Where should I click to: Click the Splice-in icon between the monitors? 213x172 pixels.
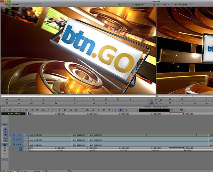tap(152, 100)
